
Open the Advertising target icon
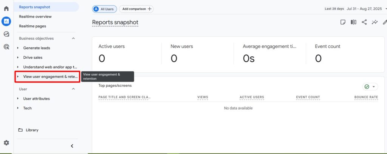[x=6, y=47]
